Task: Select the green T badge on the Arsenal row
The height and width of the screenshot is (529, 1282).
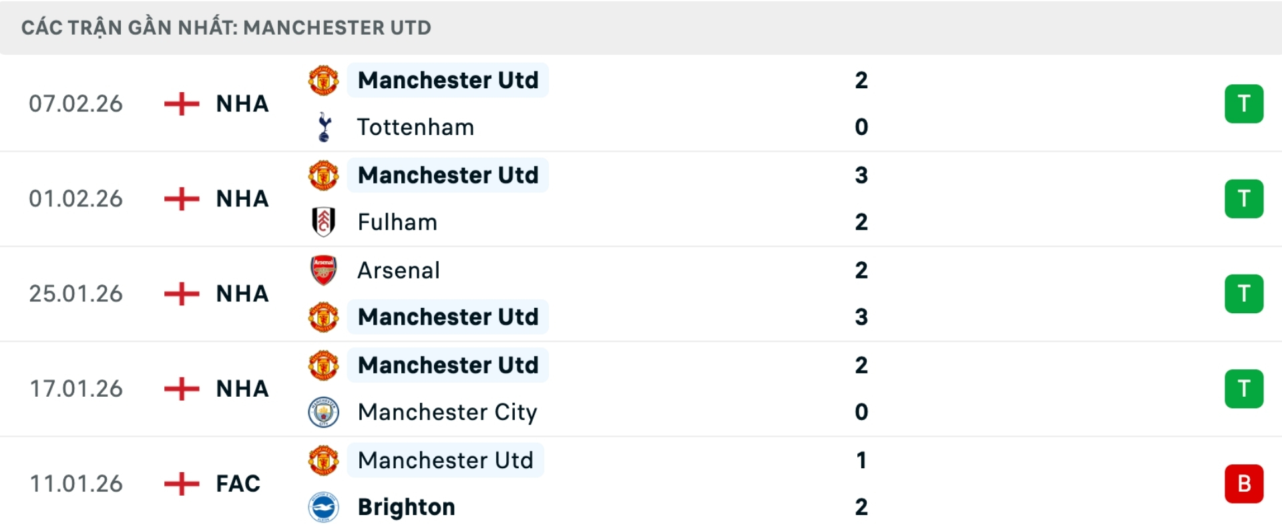Action: pyautogui.click(x=1243, y=293)
